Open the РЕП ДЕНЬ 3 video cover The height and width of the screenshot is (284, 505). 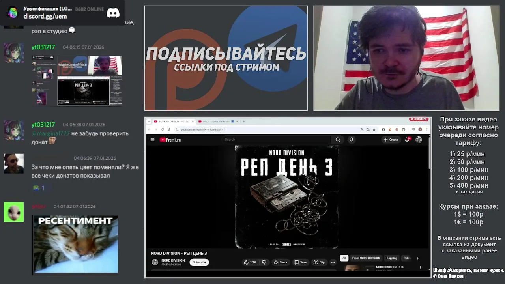pos(287,197)
